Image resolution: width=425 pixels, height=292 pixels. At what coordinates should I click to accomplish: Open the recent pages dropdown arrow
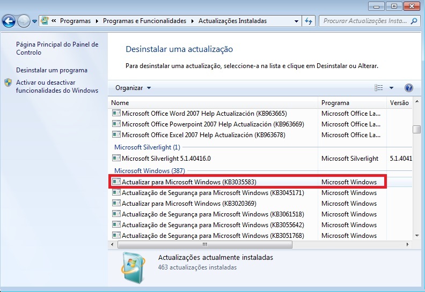pyautogui.click(x=34, y=21)
